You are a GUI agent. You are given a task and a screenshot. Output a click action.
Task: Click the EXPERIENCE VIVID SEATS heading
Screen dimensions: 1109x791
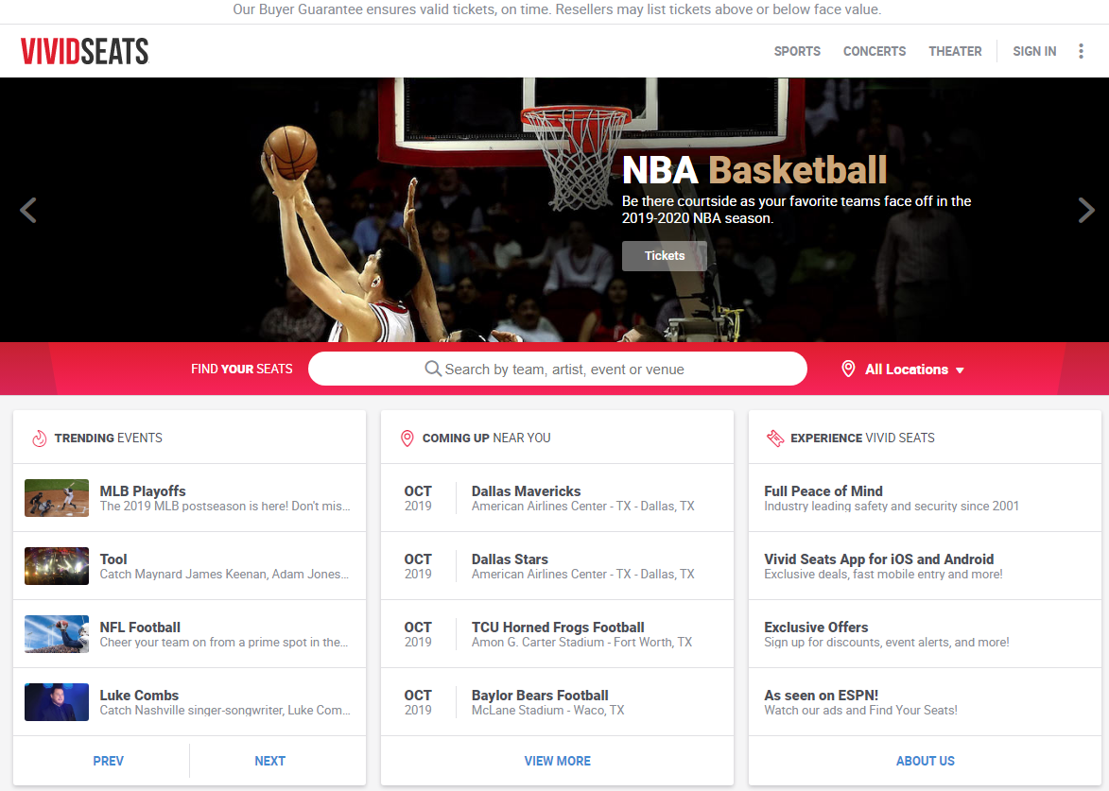pos(863,438)
